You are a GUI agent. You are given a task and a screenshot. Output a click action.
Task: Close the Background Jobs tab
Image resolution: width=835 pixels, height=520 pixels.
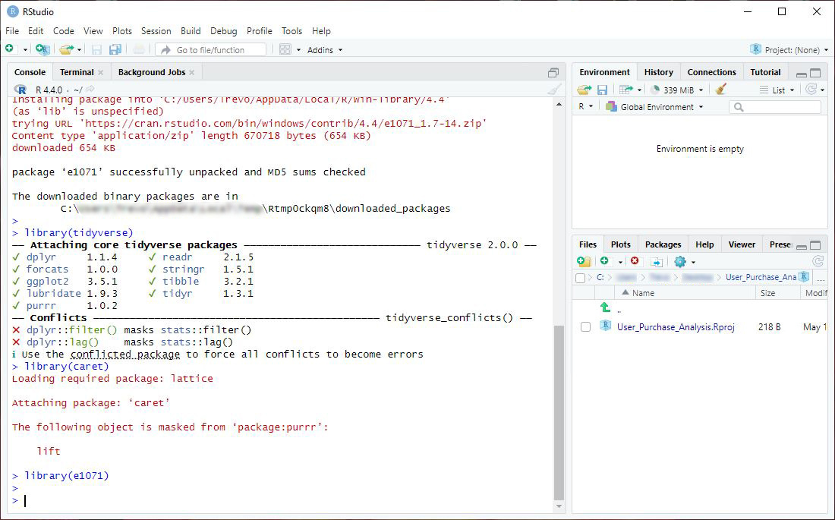tap(192, 72)
